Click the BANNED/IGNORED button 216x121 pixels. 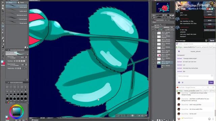tap(210, 30)
